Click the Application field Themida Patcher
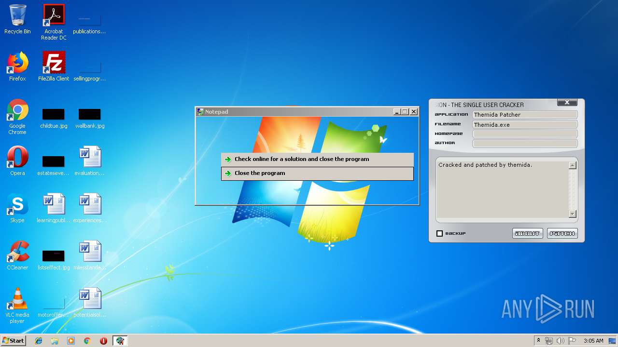Screen dimensions: 618x347 (x=525, y=115)
